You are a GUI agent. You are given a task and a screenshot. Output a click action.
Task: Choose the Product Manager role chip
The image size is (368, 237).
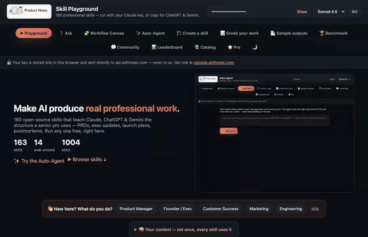pyautogui.click(x=136, y=209)
